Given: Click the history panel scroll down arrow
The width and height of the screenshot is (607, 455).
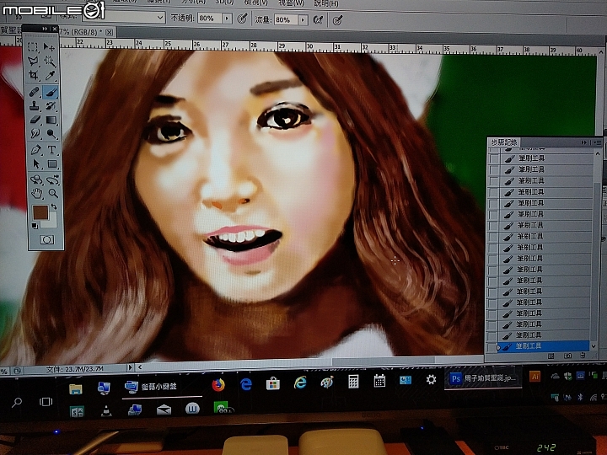Looking at the screenshot, I should [594, 346].
